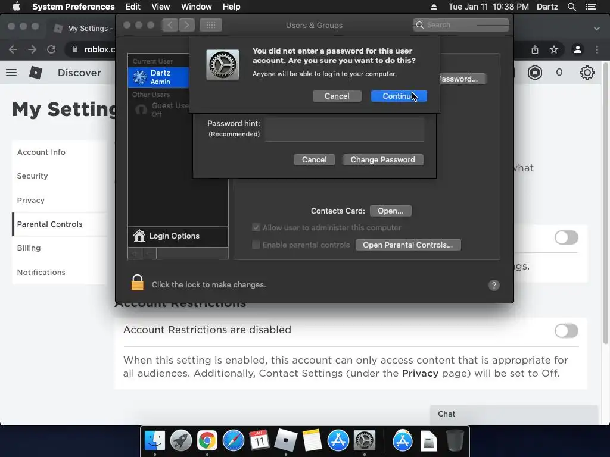Open Account Info settings tab
The image size is (610, 457).
click(x=60, y=152)
